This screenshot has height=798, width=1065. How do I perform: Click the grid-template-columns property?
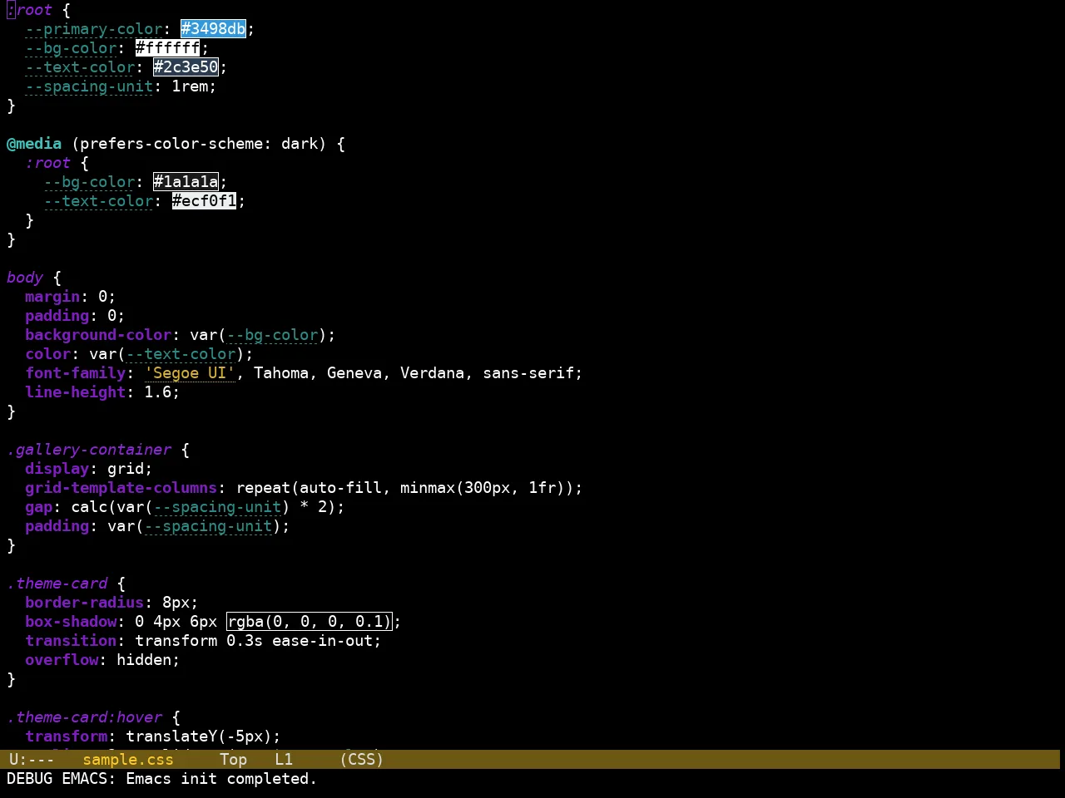(121, 488)
